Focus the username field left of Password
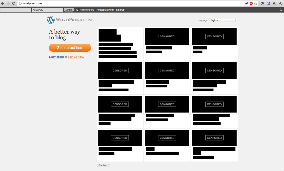The width and height of the screenshot is (284, 171). coord(16,10)
